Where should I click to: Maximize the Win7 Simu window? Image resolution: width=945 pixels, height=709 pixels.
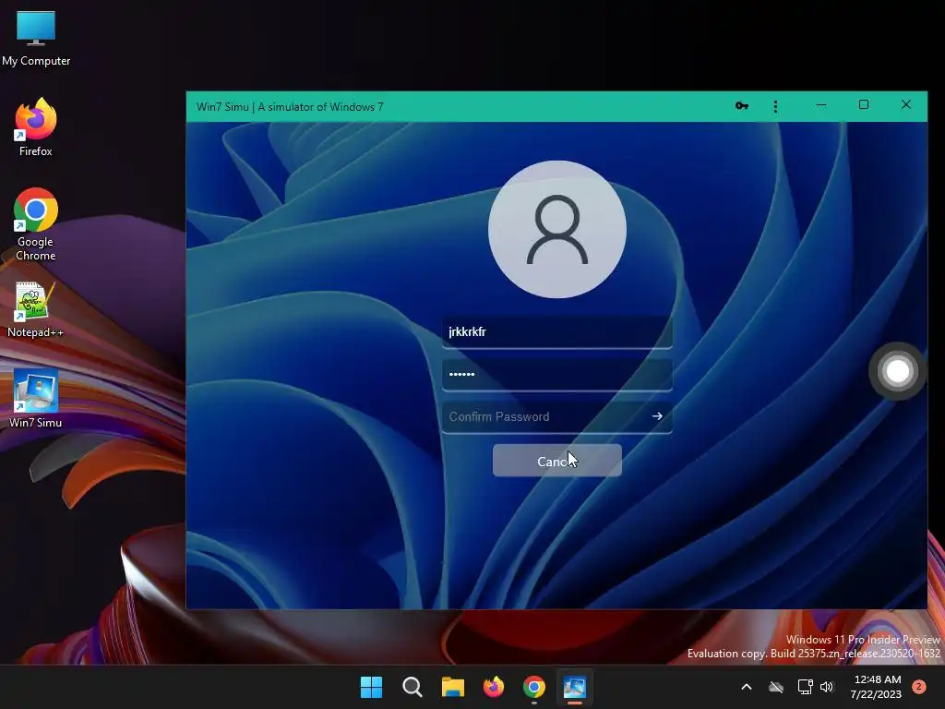(864, 105)
